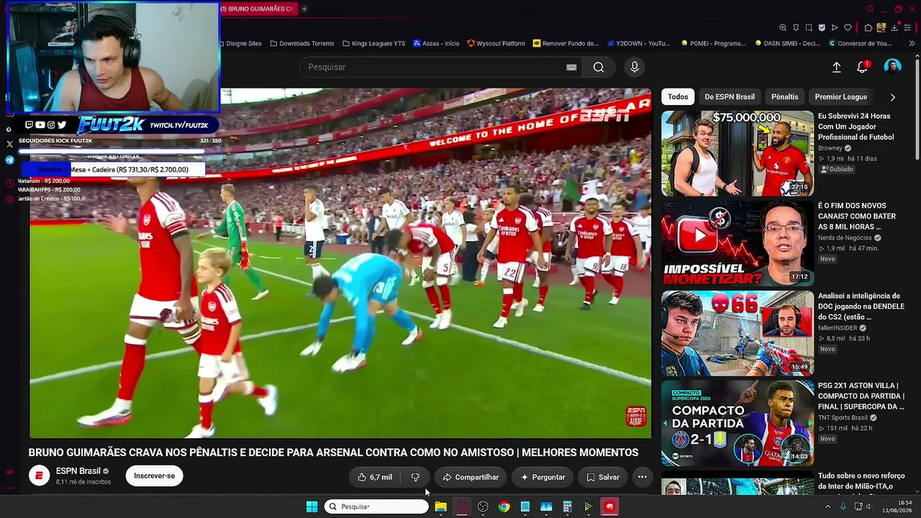Open more actions (three dots) under video

[643, 477]
